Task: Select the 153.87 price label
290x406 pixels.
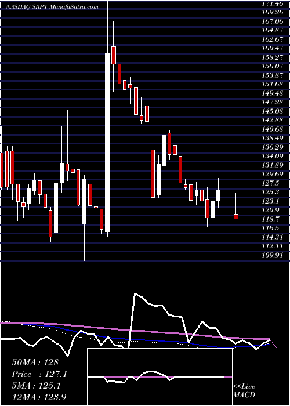Action: pyautogui.click(x=273, y=75)
